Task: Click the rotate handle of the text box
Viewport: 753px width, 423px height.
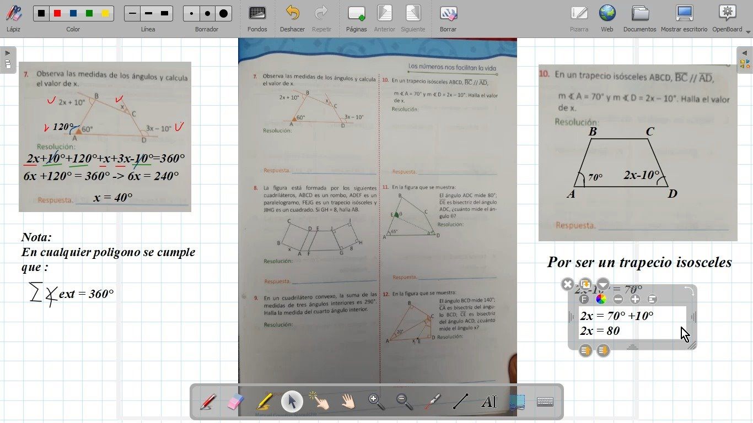Action: click(x=689, y=291)
